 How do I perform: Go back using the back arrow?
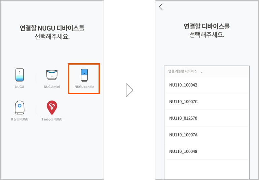[x=161, y=7]
